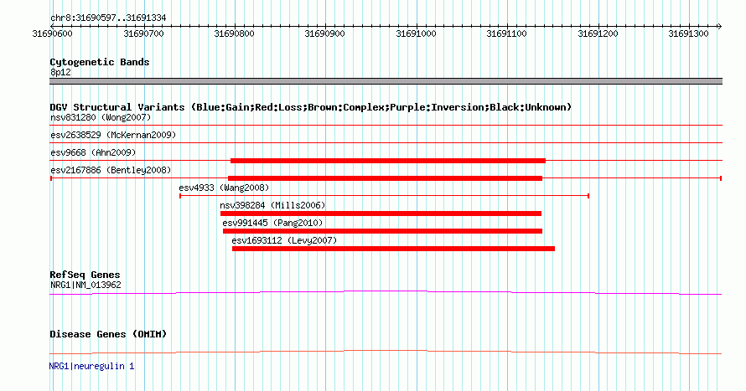The image size is (746, 391).
Task: Click the red bar of nsv398284
Action: pos(381,214)
